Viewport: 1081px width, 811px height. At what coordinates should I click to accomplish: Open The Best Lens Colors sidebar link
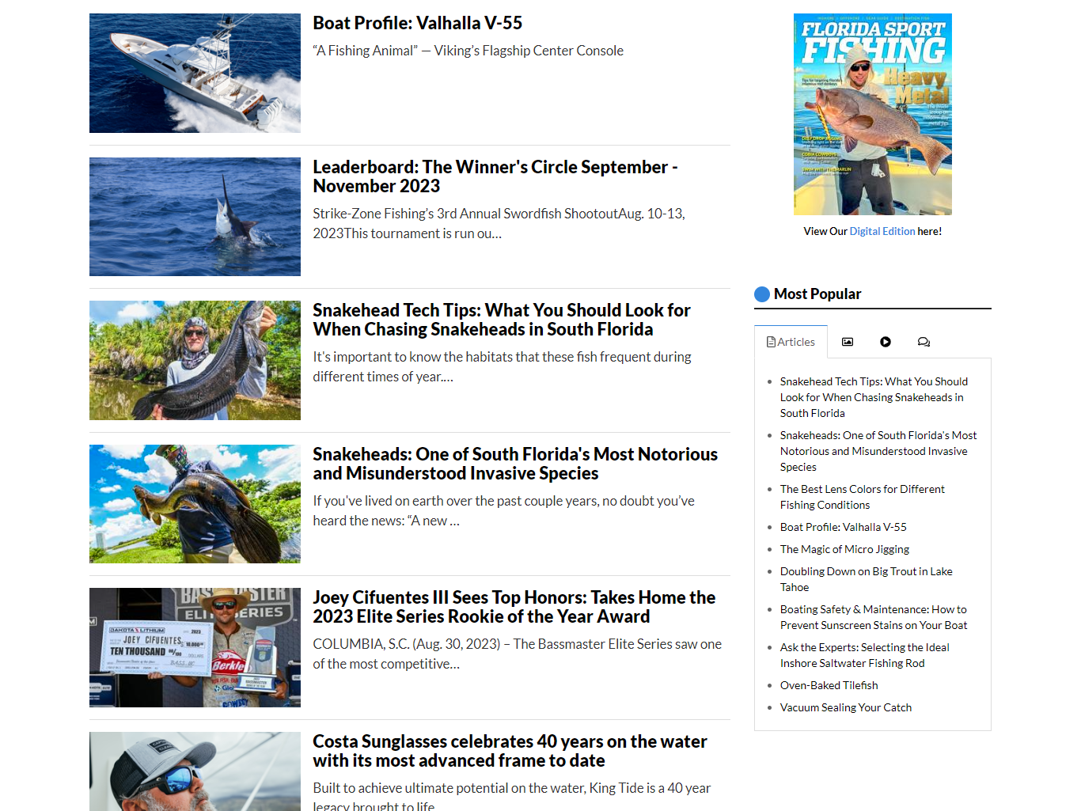point(862,497)
